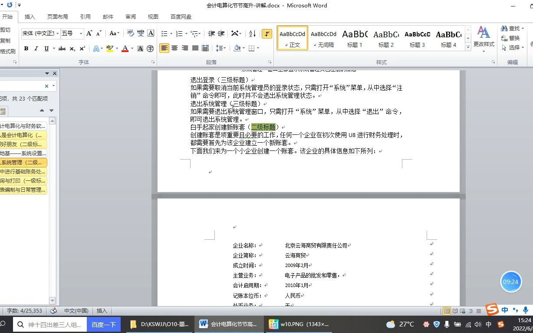533x333 pixels.
Task: Apply text highlight color
Action: (109, 49)
